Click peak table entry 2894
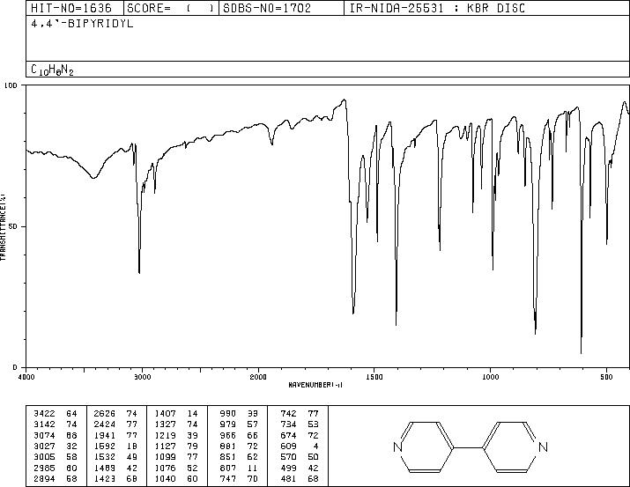This screenshot has height=487, width=630. point(44,478)
